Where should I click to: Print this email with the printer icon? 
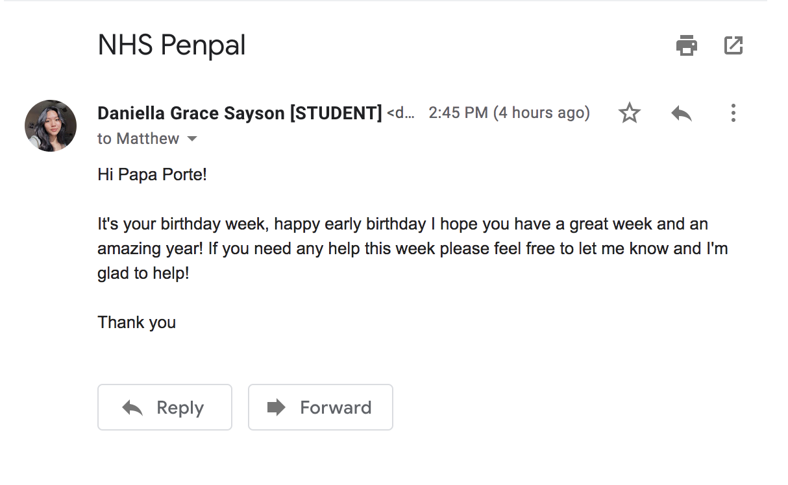[687, 46]
